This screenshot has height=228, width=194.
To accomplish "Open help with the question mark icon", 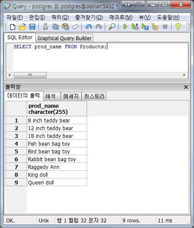I will click(x=178, y=27).
